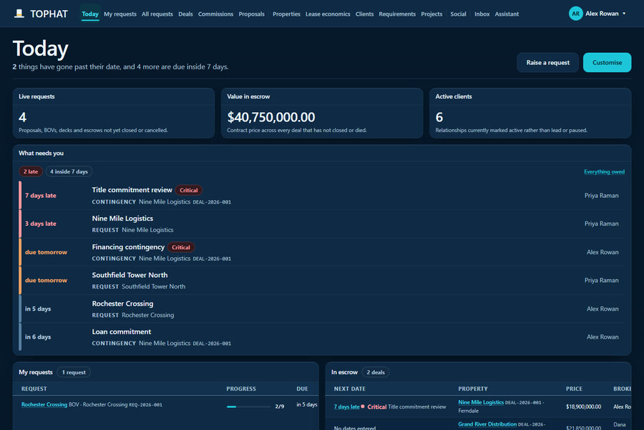Click the $18,900,000.00 price cell
This screenshot has width=644, height=430.
(583, 406)
